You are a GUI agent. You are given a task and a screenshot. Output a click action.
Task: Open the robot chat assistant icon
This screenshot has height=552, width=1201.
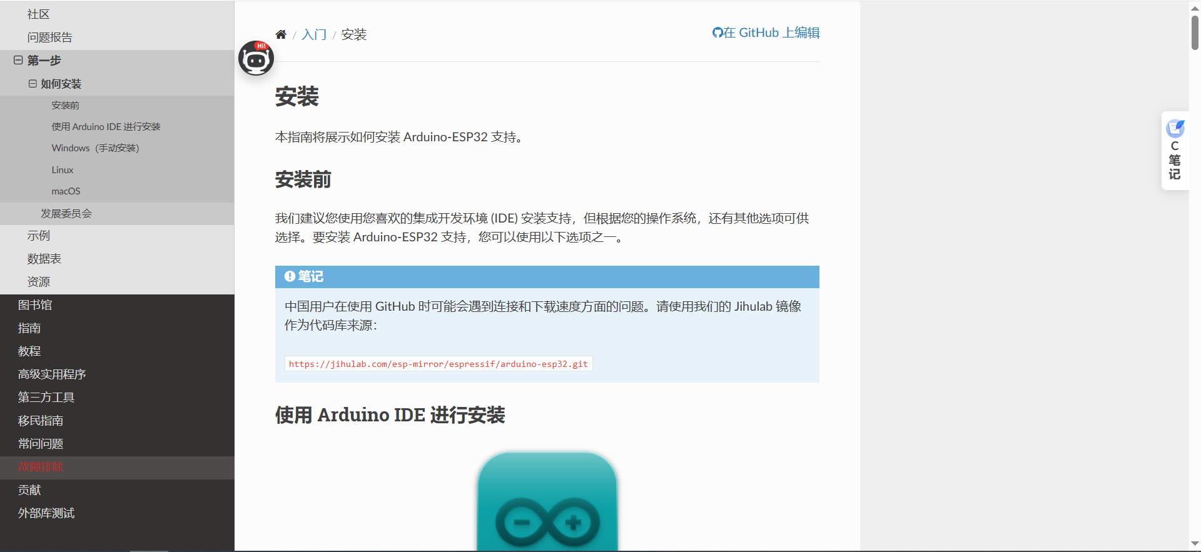[x=256, y=58]
